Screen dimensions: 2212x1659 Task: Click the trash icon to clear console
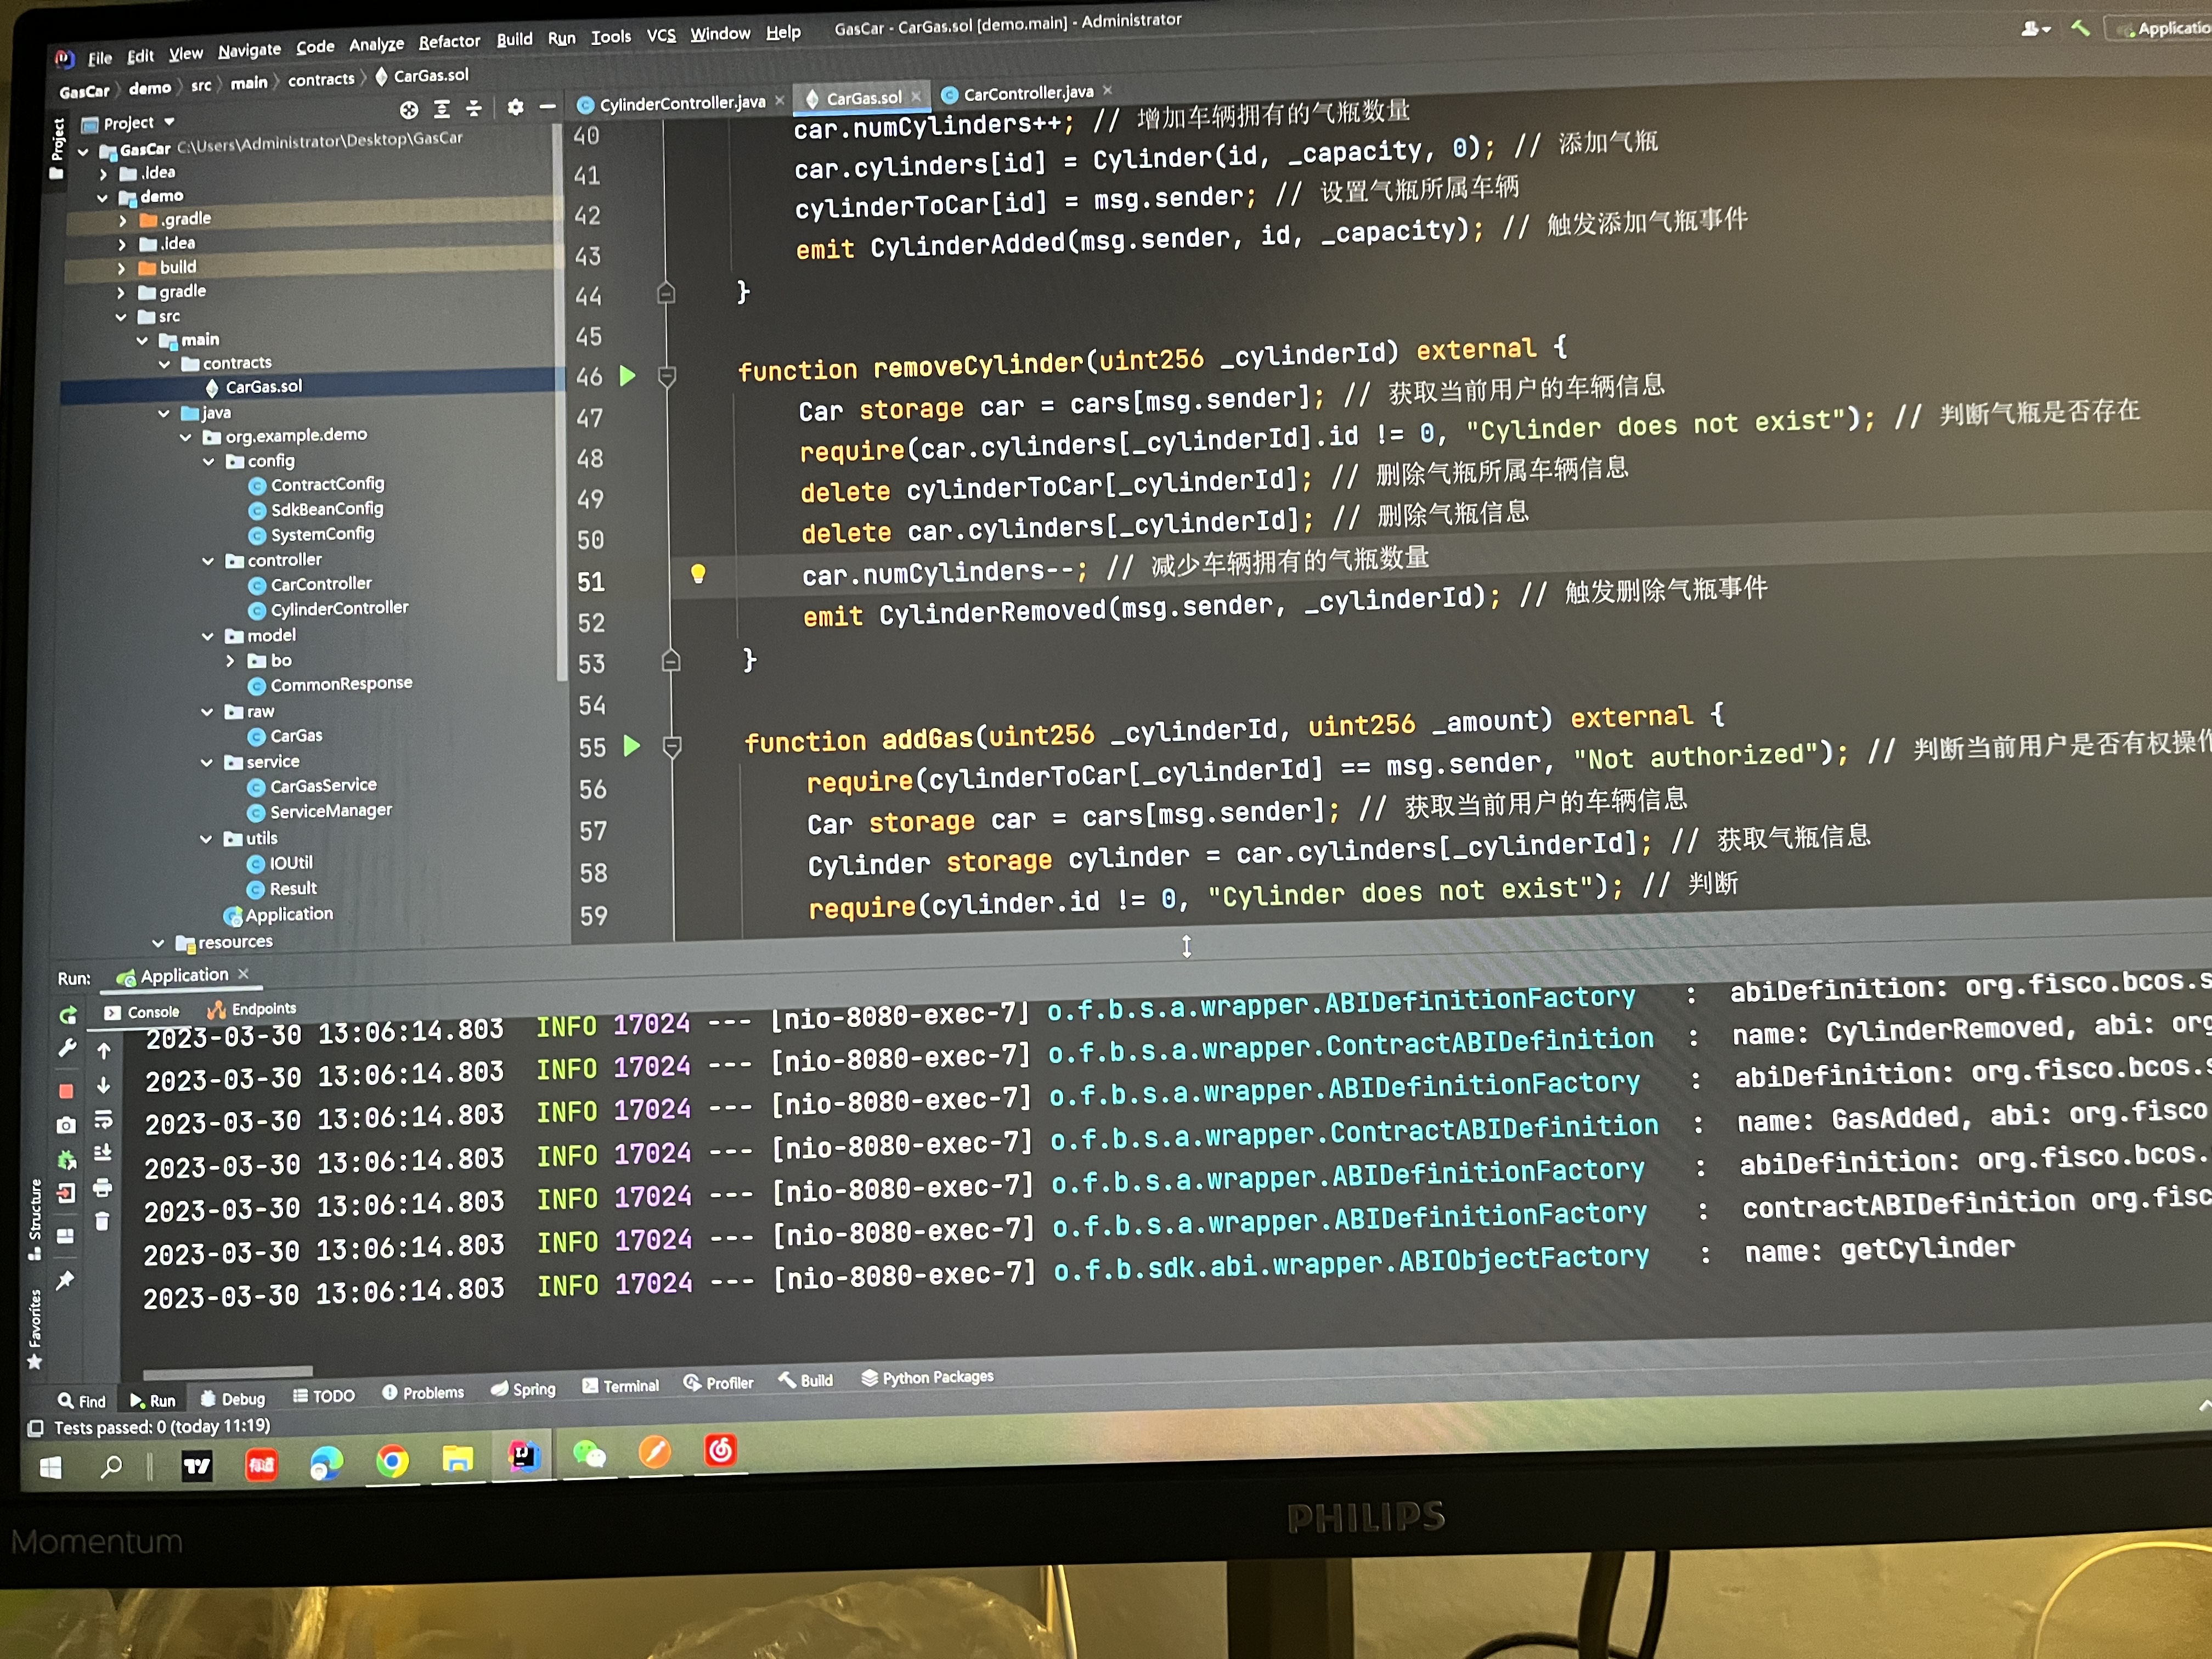[x=102, y=1222]
